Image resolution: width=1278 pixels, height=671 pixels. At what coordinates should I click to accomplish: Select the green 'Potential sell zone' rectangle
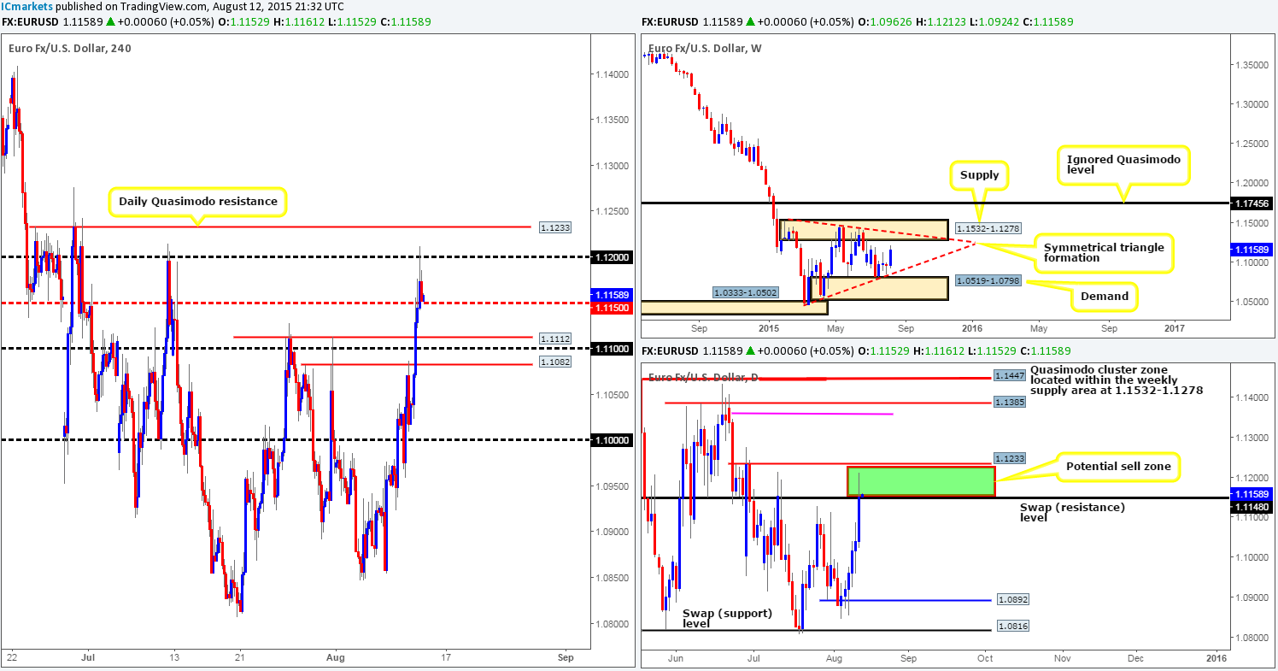[x=920, y=481]
